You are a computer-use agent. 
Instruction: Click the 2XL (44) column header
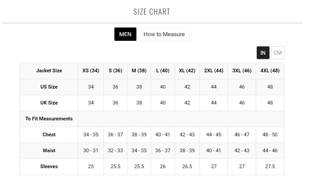[x=214, y=71]
